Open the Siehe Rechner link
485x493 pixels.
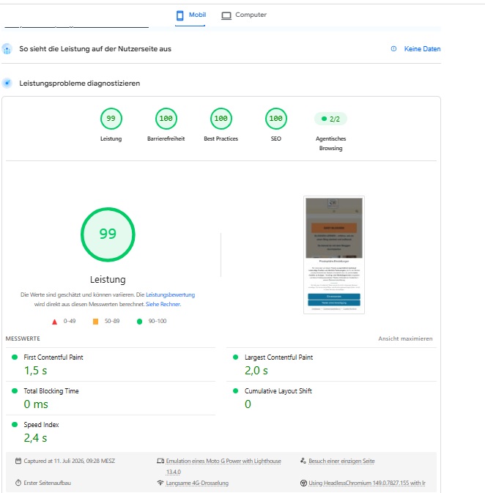(163, 304)
